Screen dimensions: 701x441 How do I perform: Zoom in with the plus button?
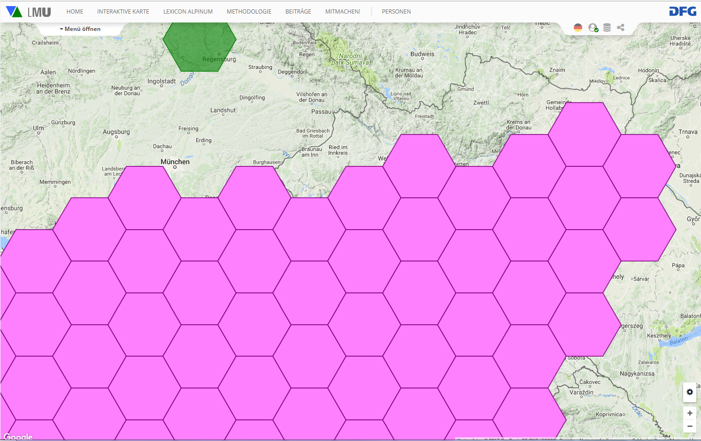[x=690, y=413]
